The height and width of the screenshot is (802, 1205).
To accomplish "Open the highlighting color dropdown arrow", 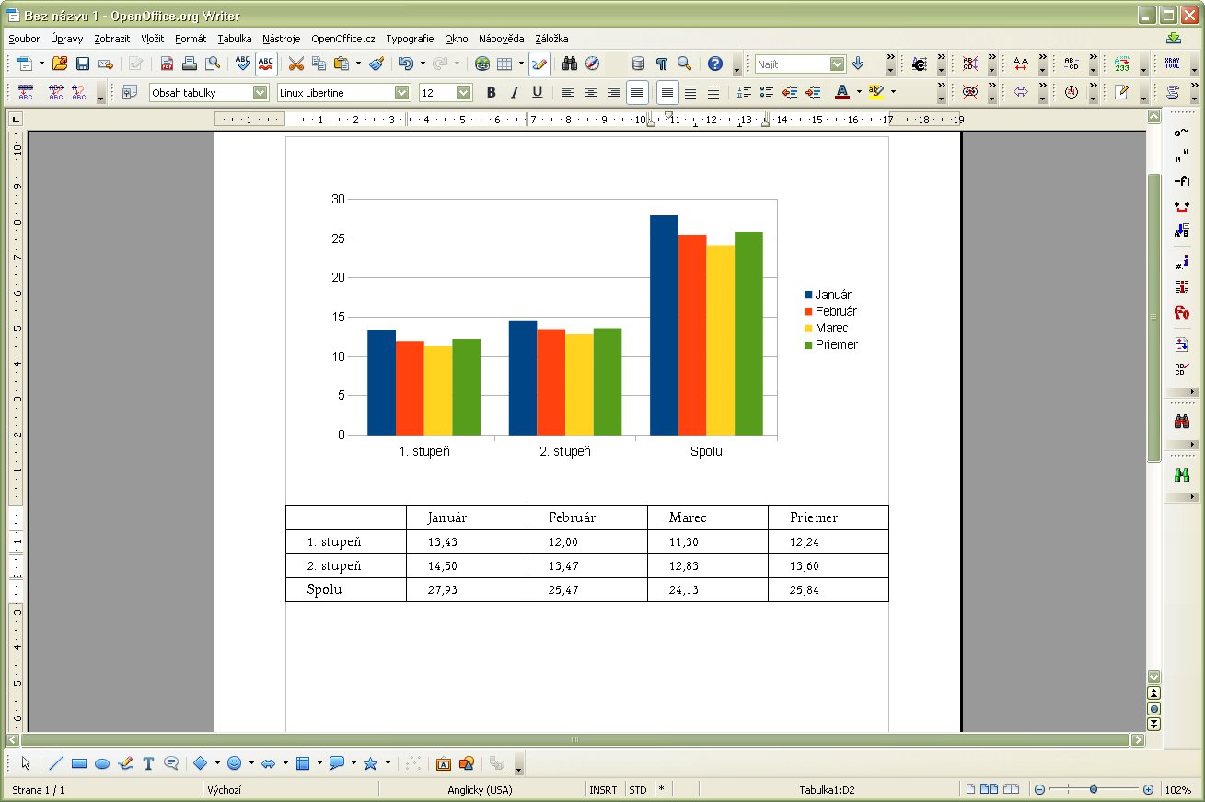I will pos(893,92).
